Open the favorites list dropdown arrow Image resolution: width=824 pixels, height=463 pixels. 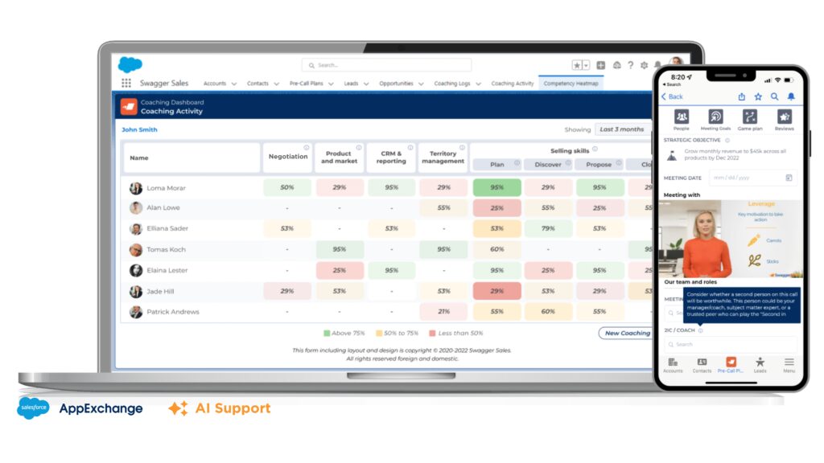(x=586, y=65)
